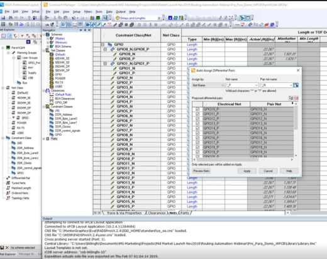This screenshot has height=259, width=327.
Task: Switch to the Trace & Via Properties tab
Action: [x=124, y=213]
